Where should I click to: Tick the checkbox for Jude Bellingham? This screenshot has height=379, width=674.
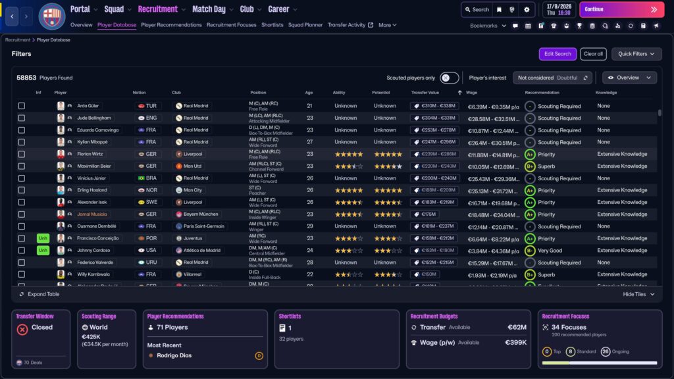(x=22, y=118)
